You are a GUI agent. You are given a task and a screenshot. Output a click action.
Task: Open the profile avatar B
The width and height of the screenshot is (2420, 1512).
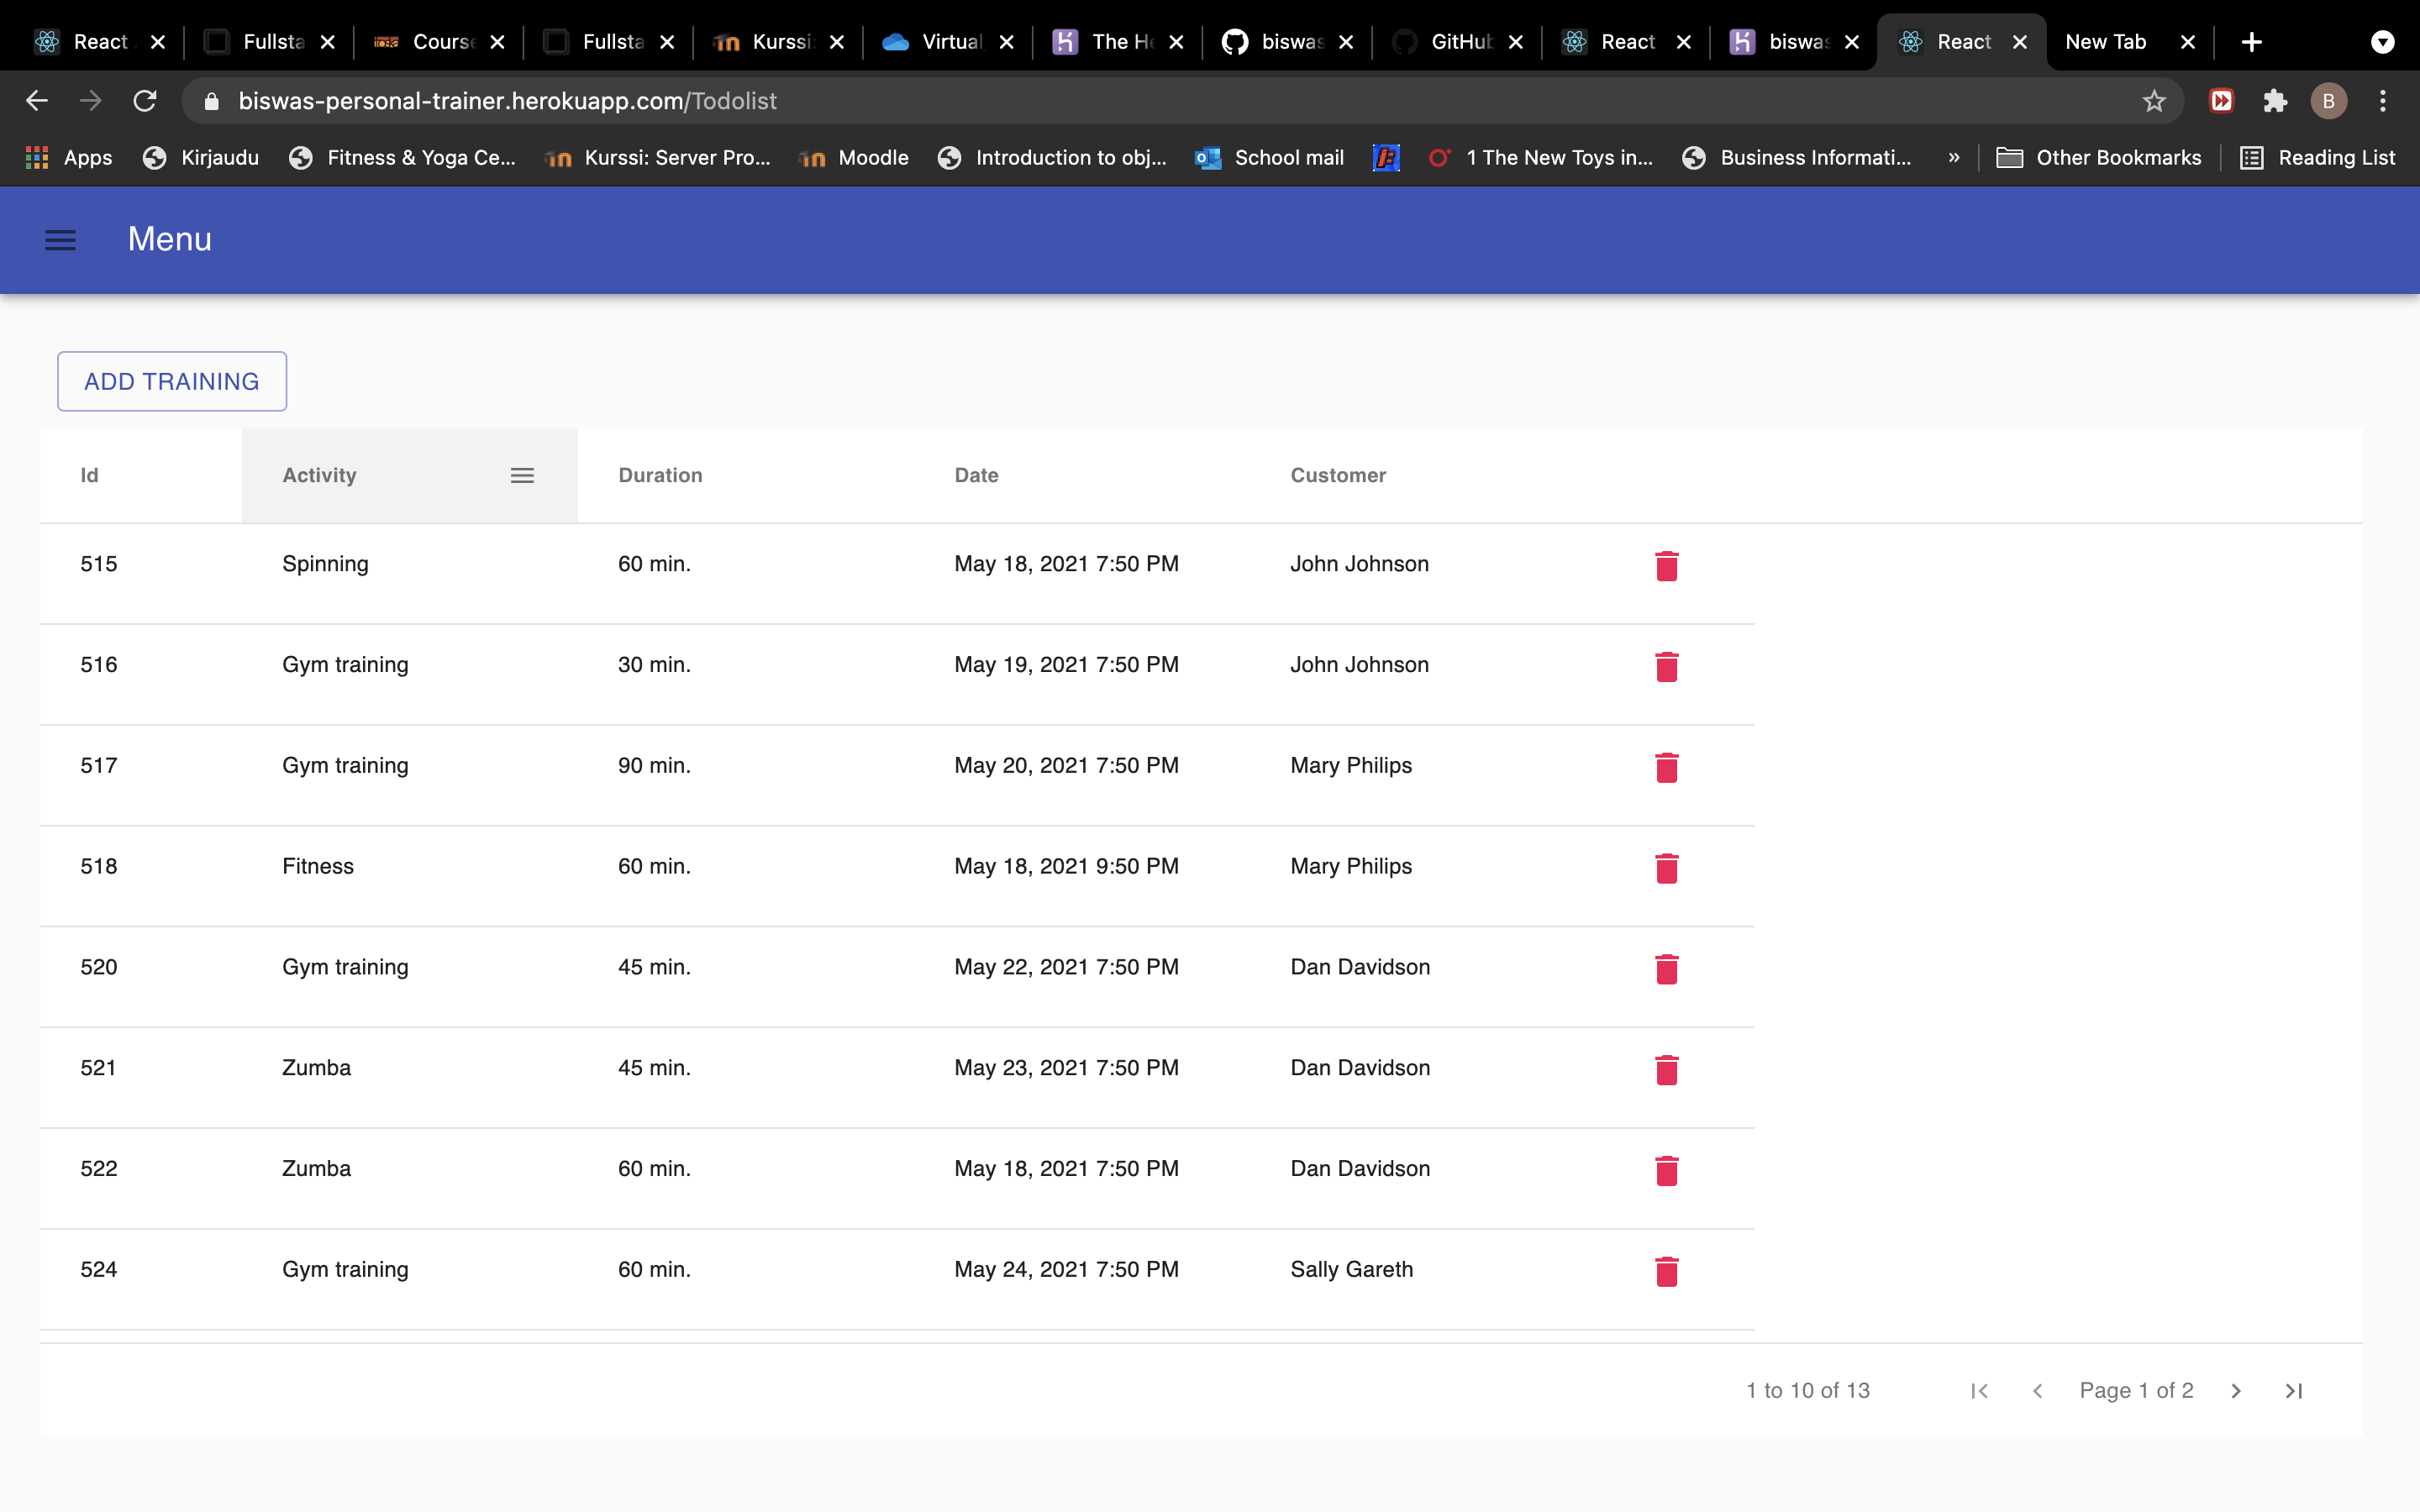pos(2329,101)
